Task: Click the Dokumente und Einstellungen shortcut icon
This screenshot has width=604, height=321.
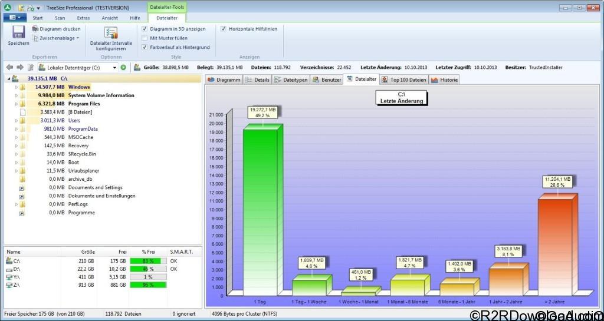Action: pos(22,197)
